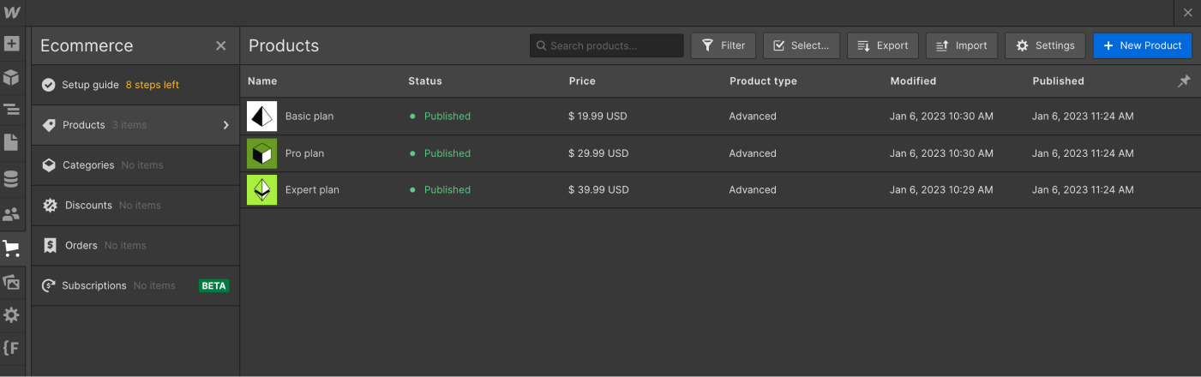Viewport: 1201px width, 377px height.
Task: Open the Pages panel icon
Action: [11, 142]
